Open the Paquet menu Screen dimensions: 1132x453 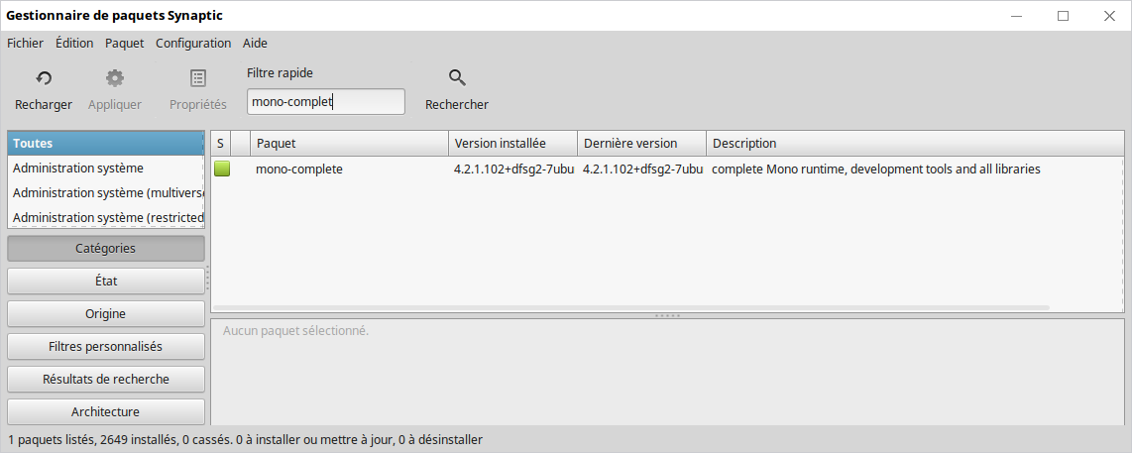[x=125, y=43]
